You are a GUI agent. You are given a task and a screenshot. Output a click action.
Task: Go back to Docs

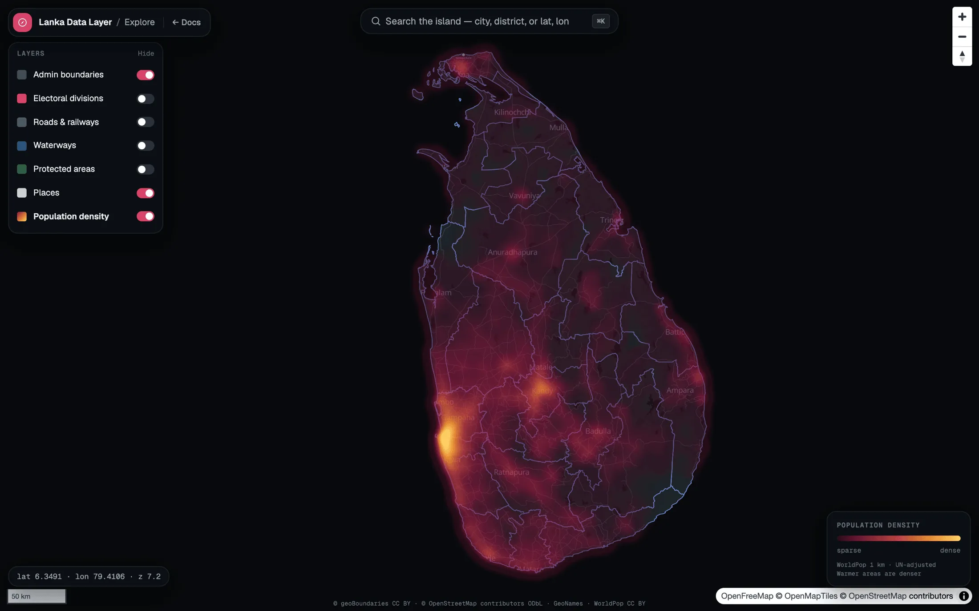pyautogui.click(x=186, y=22)
